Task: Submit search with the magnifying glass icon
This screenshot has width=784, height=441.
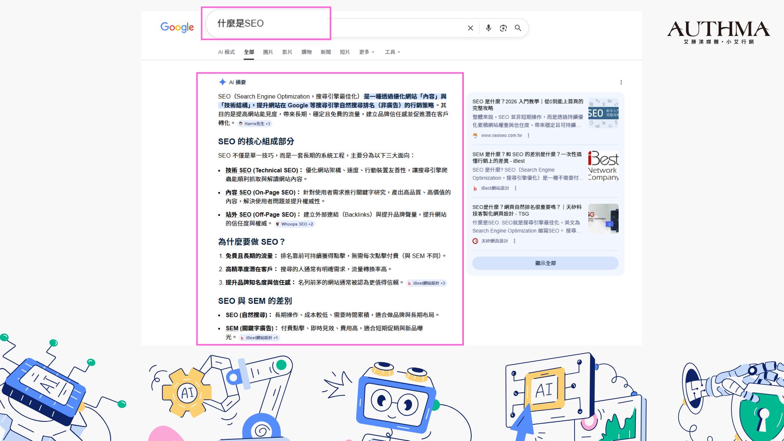Action: pos(518,28)
